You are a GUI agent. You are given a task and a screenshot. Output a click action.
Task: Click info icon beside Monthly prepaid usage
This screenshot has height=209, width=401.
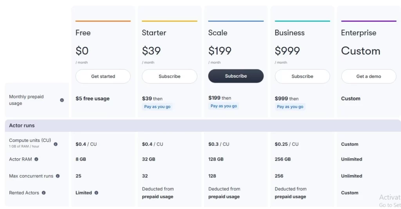[x=62, y=100]
